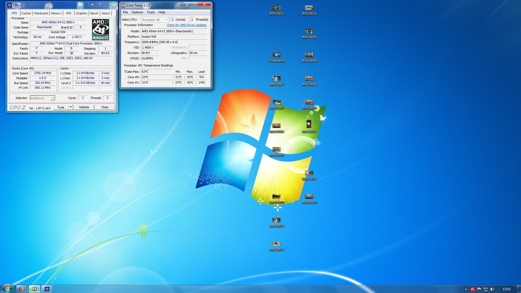Select the IMAG0012 desktop icon
This screenshot has height=293, width=521.
click(309, 126)
